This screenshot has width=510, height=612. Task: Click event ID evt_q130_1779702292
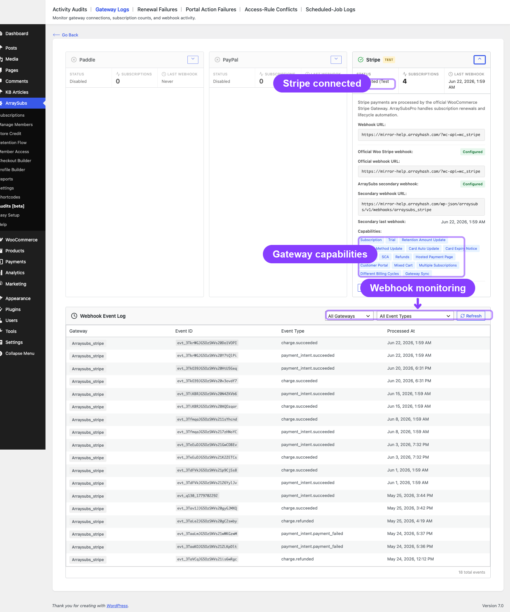pyautogui.click(x=197, y=496)
